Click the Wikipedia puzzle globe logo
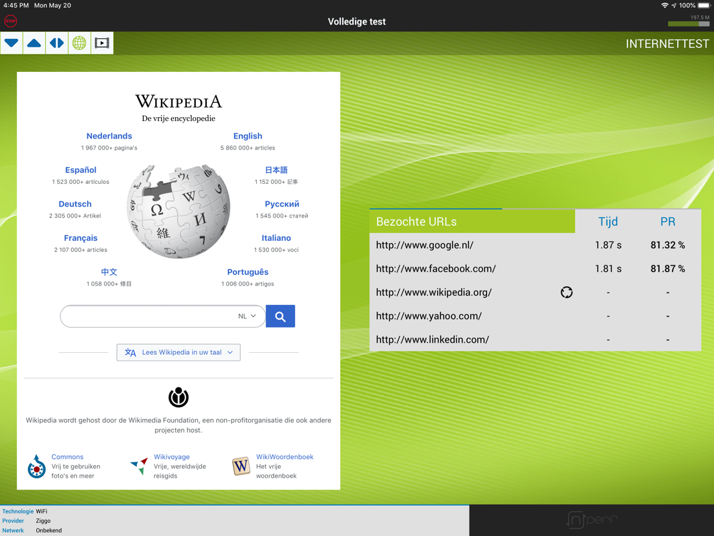This screenshot has height=536, width=714. (x=178, y=212)
